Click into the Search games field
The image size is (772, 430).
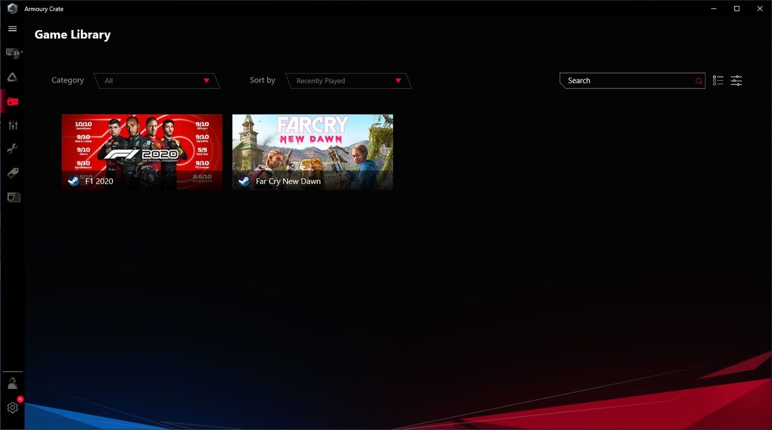[632, 81]
